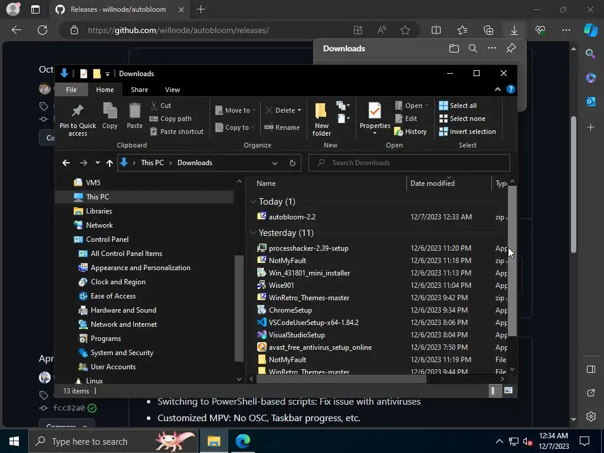The image size is (604, 453).
Task: Switch to large icons view in status bar
Action: pos(508,390)
